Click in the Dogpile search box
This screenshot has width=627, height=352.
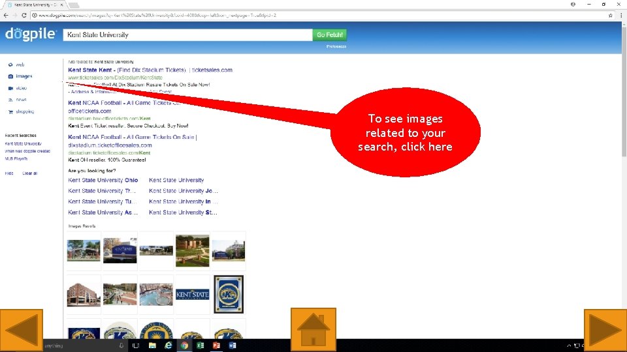(x=187, y=35)
